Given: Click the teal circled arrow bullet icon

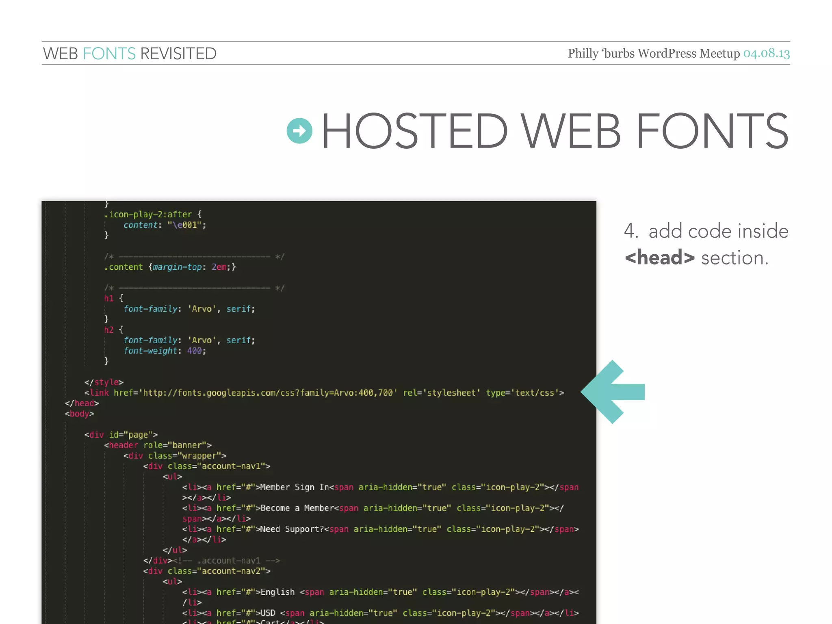Looking at the screenshot, I should coord(299,131).
